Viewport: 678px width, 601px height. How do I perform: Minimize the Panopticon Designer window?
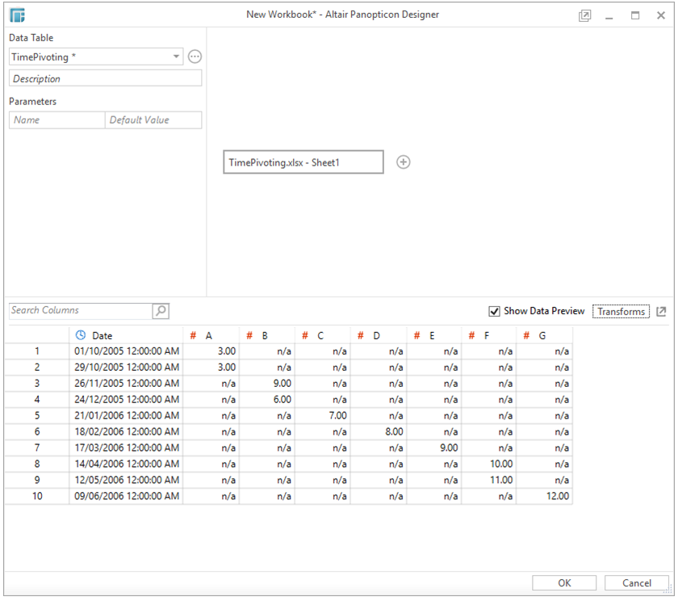point(609,16)
